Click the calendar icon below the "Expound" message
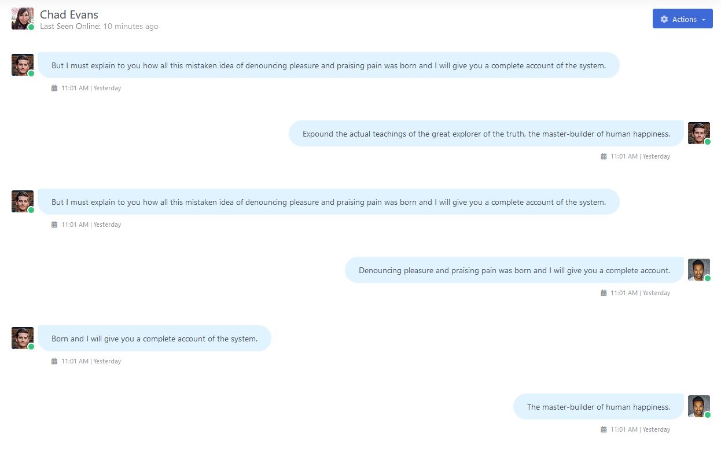Viewport: 721px width, 456px height. tap(604, 156)
